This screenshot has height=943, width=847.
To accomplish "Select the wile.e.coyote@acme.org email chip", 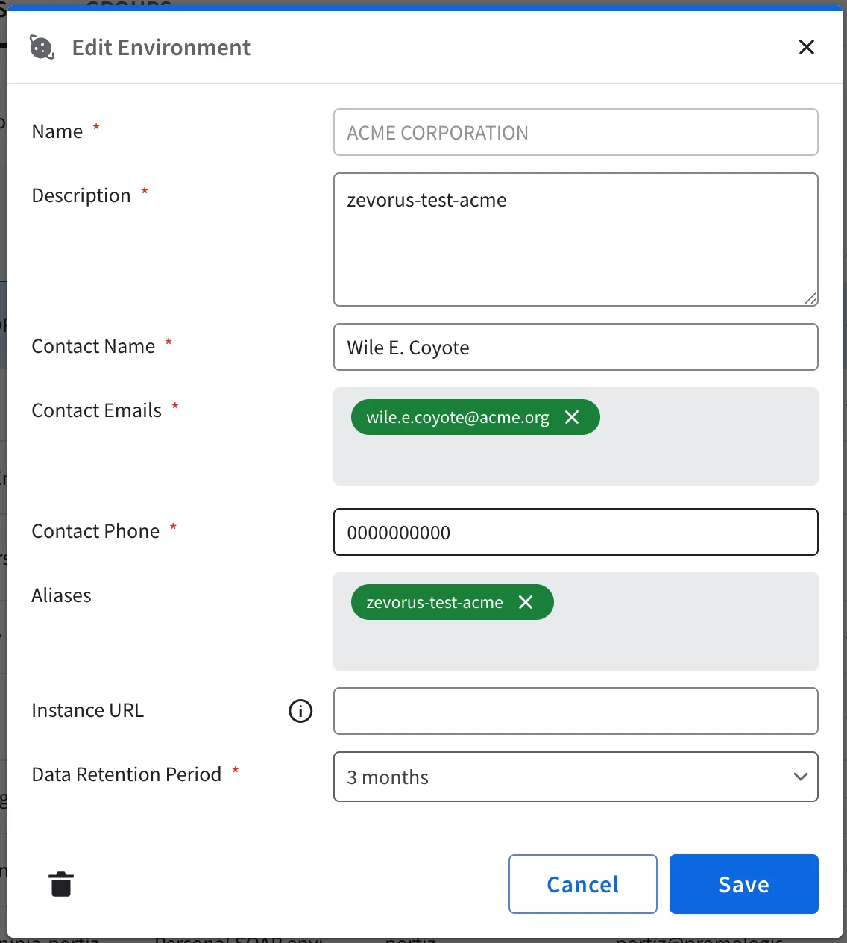I will click(x=457, y=417).
